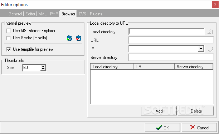The height and width of the screenshot is (134, 219).
Task: Click into the URL input field
Action: click(x=171, y=40)
